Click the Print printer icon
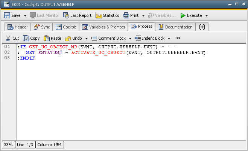Image resolution: width=248 pixels, height=151 pixels. 126,15
